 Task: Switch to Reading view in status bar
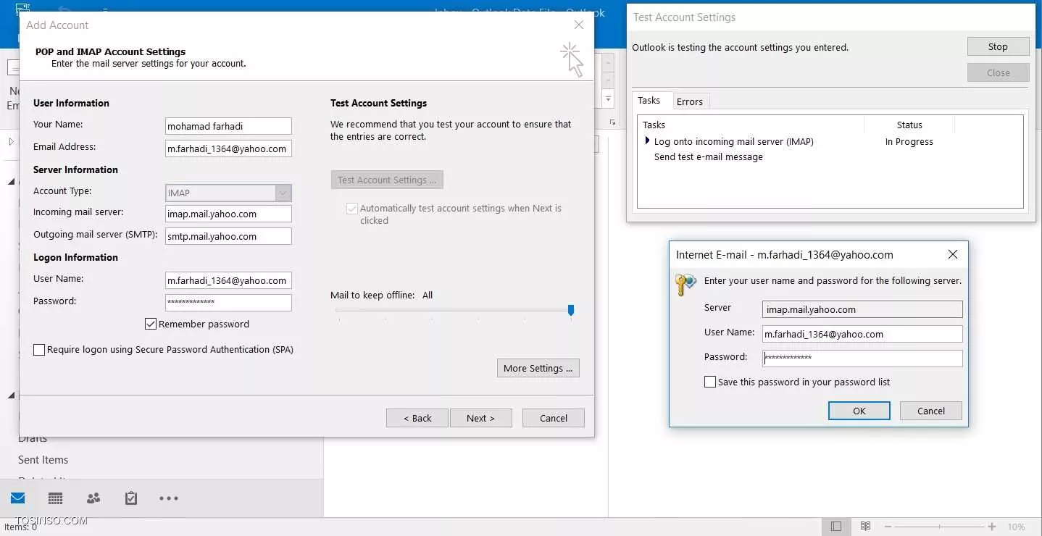click(865, 527)
